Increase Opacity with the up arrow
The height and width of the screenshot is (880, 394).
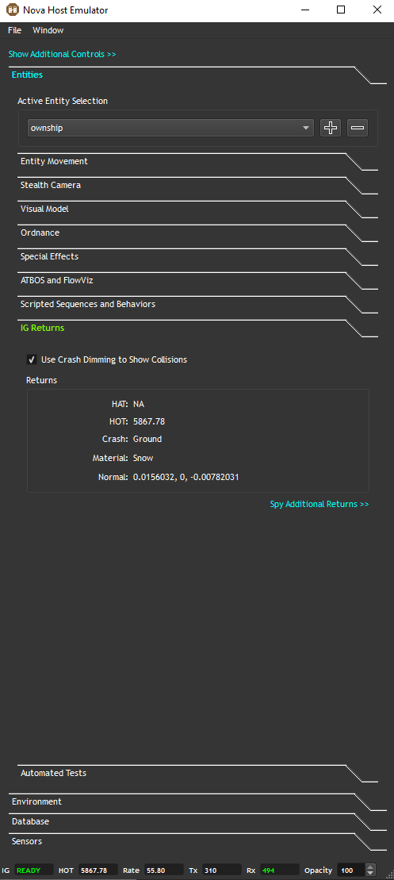coord(370,867)
